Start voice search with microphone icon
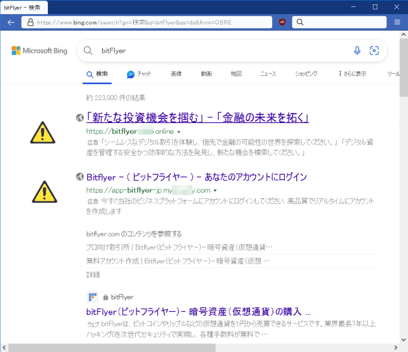Viewport: 408px width, 352px height. click(357, 50)
